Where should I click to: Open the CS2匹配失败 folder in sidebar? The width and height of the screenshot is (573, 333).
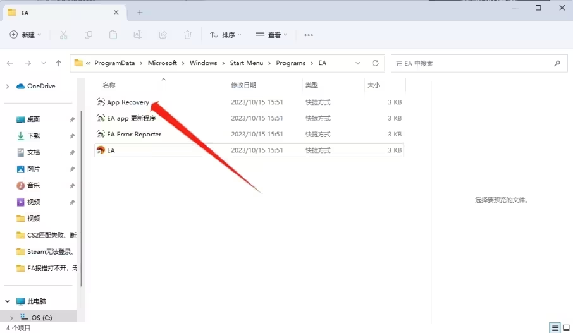click(x=46, y=235)
